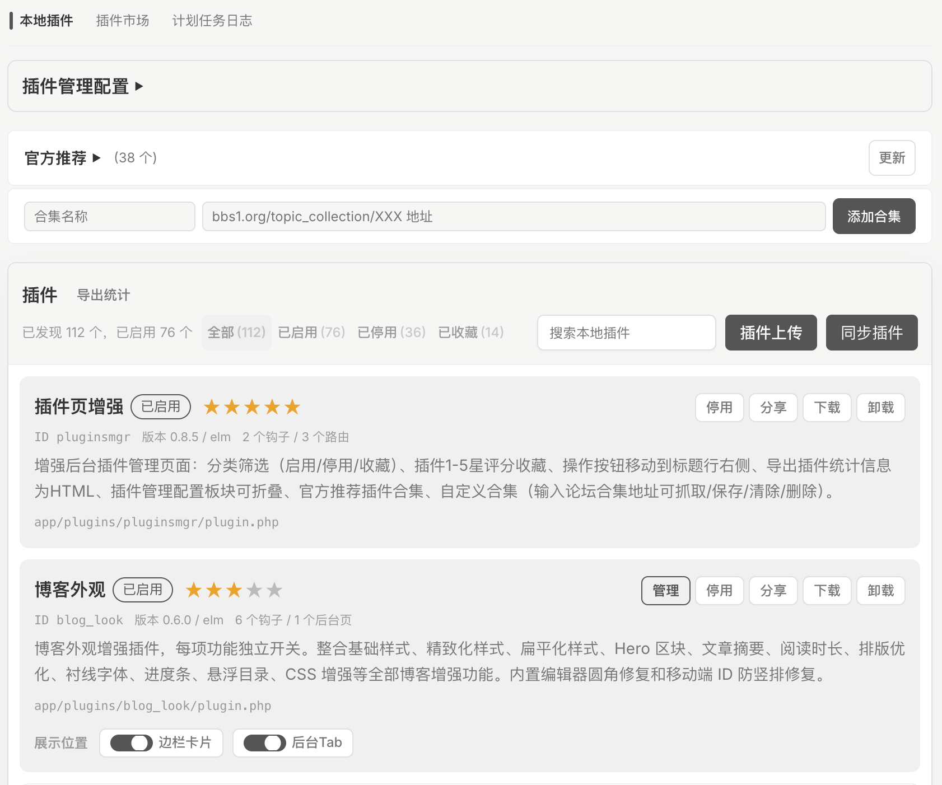Image resolution: width=942 pixels, height=785 pixels.
Task: Share the 博客外观 plugin
Action: pyautogui.click(x=773, y=591)
